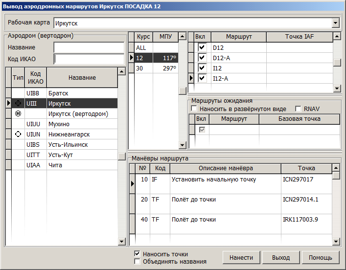Uncheck the I12 route checkbox
Viewport: 346px width, 270px height.
[x=202, y=68]
